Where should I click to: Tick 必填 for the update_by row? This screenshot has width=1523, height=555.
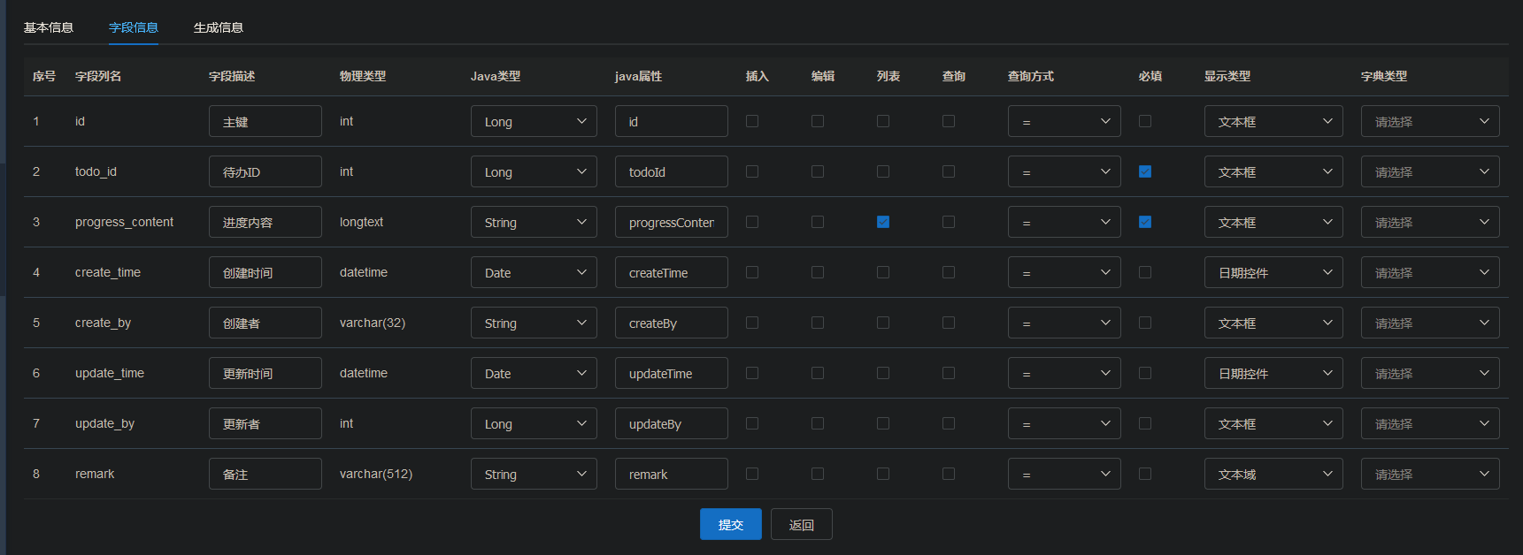point(1144,423)
